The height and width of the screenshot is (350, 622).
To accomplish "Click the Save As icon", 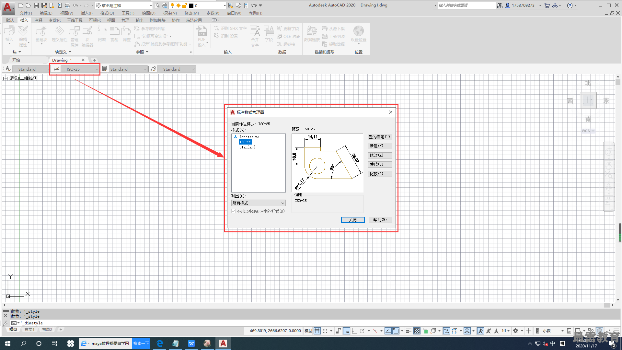I will pos(44,6).
